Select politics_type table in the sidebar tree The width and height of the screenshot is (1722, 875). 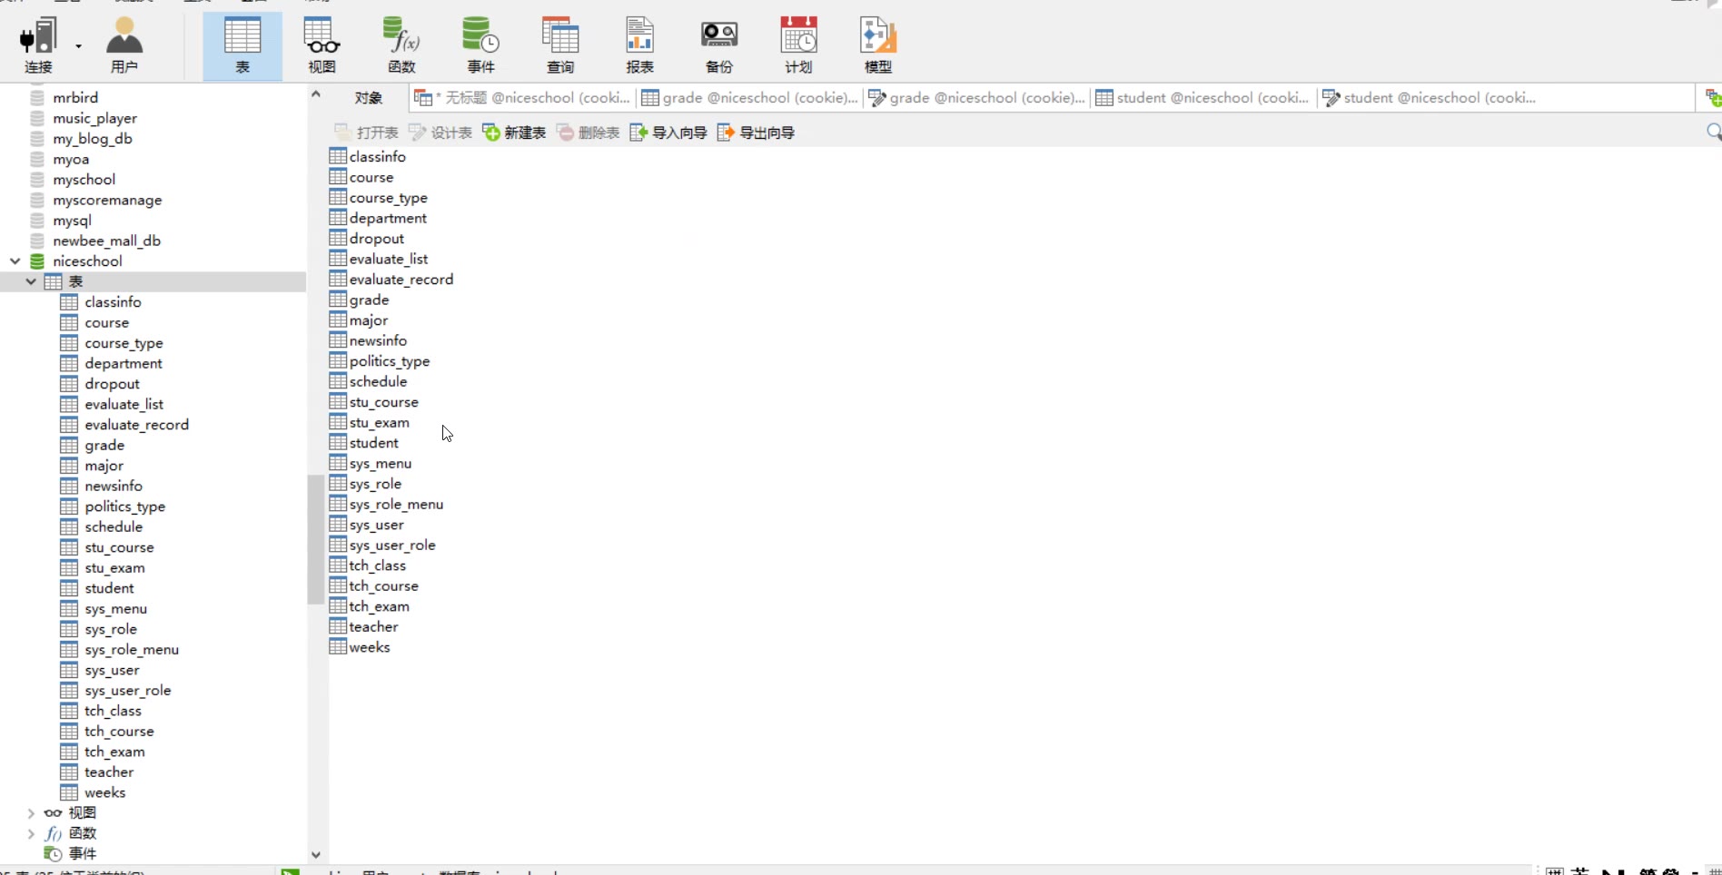(x=124, y=506)
